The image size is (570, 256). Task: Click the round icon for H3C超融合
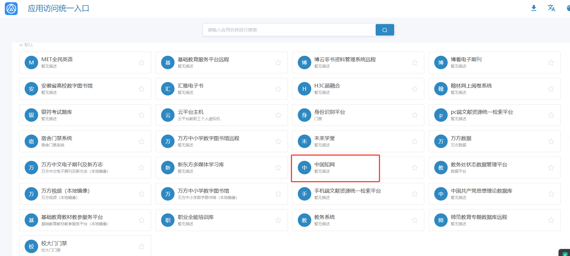(304, 89)
